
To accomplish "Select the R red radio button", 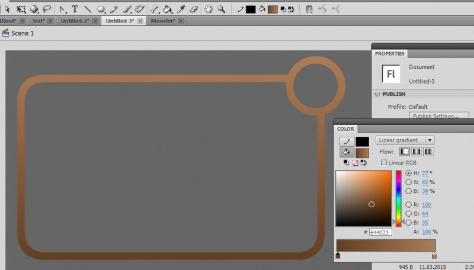I will tap(408, 205).
